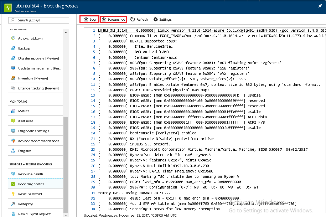326x217 pixels.
Task: Click the Diagnostics settings icon
Action: tap(13, 131)
